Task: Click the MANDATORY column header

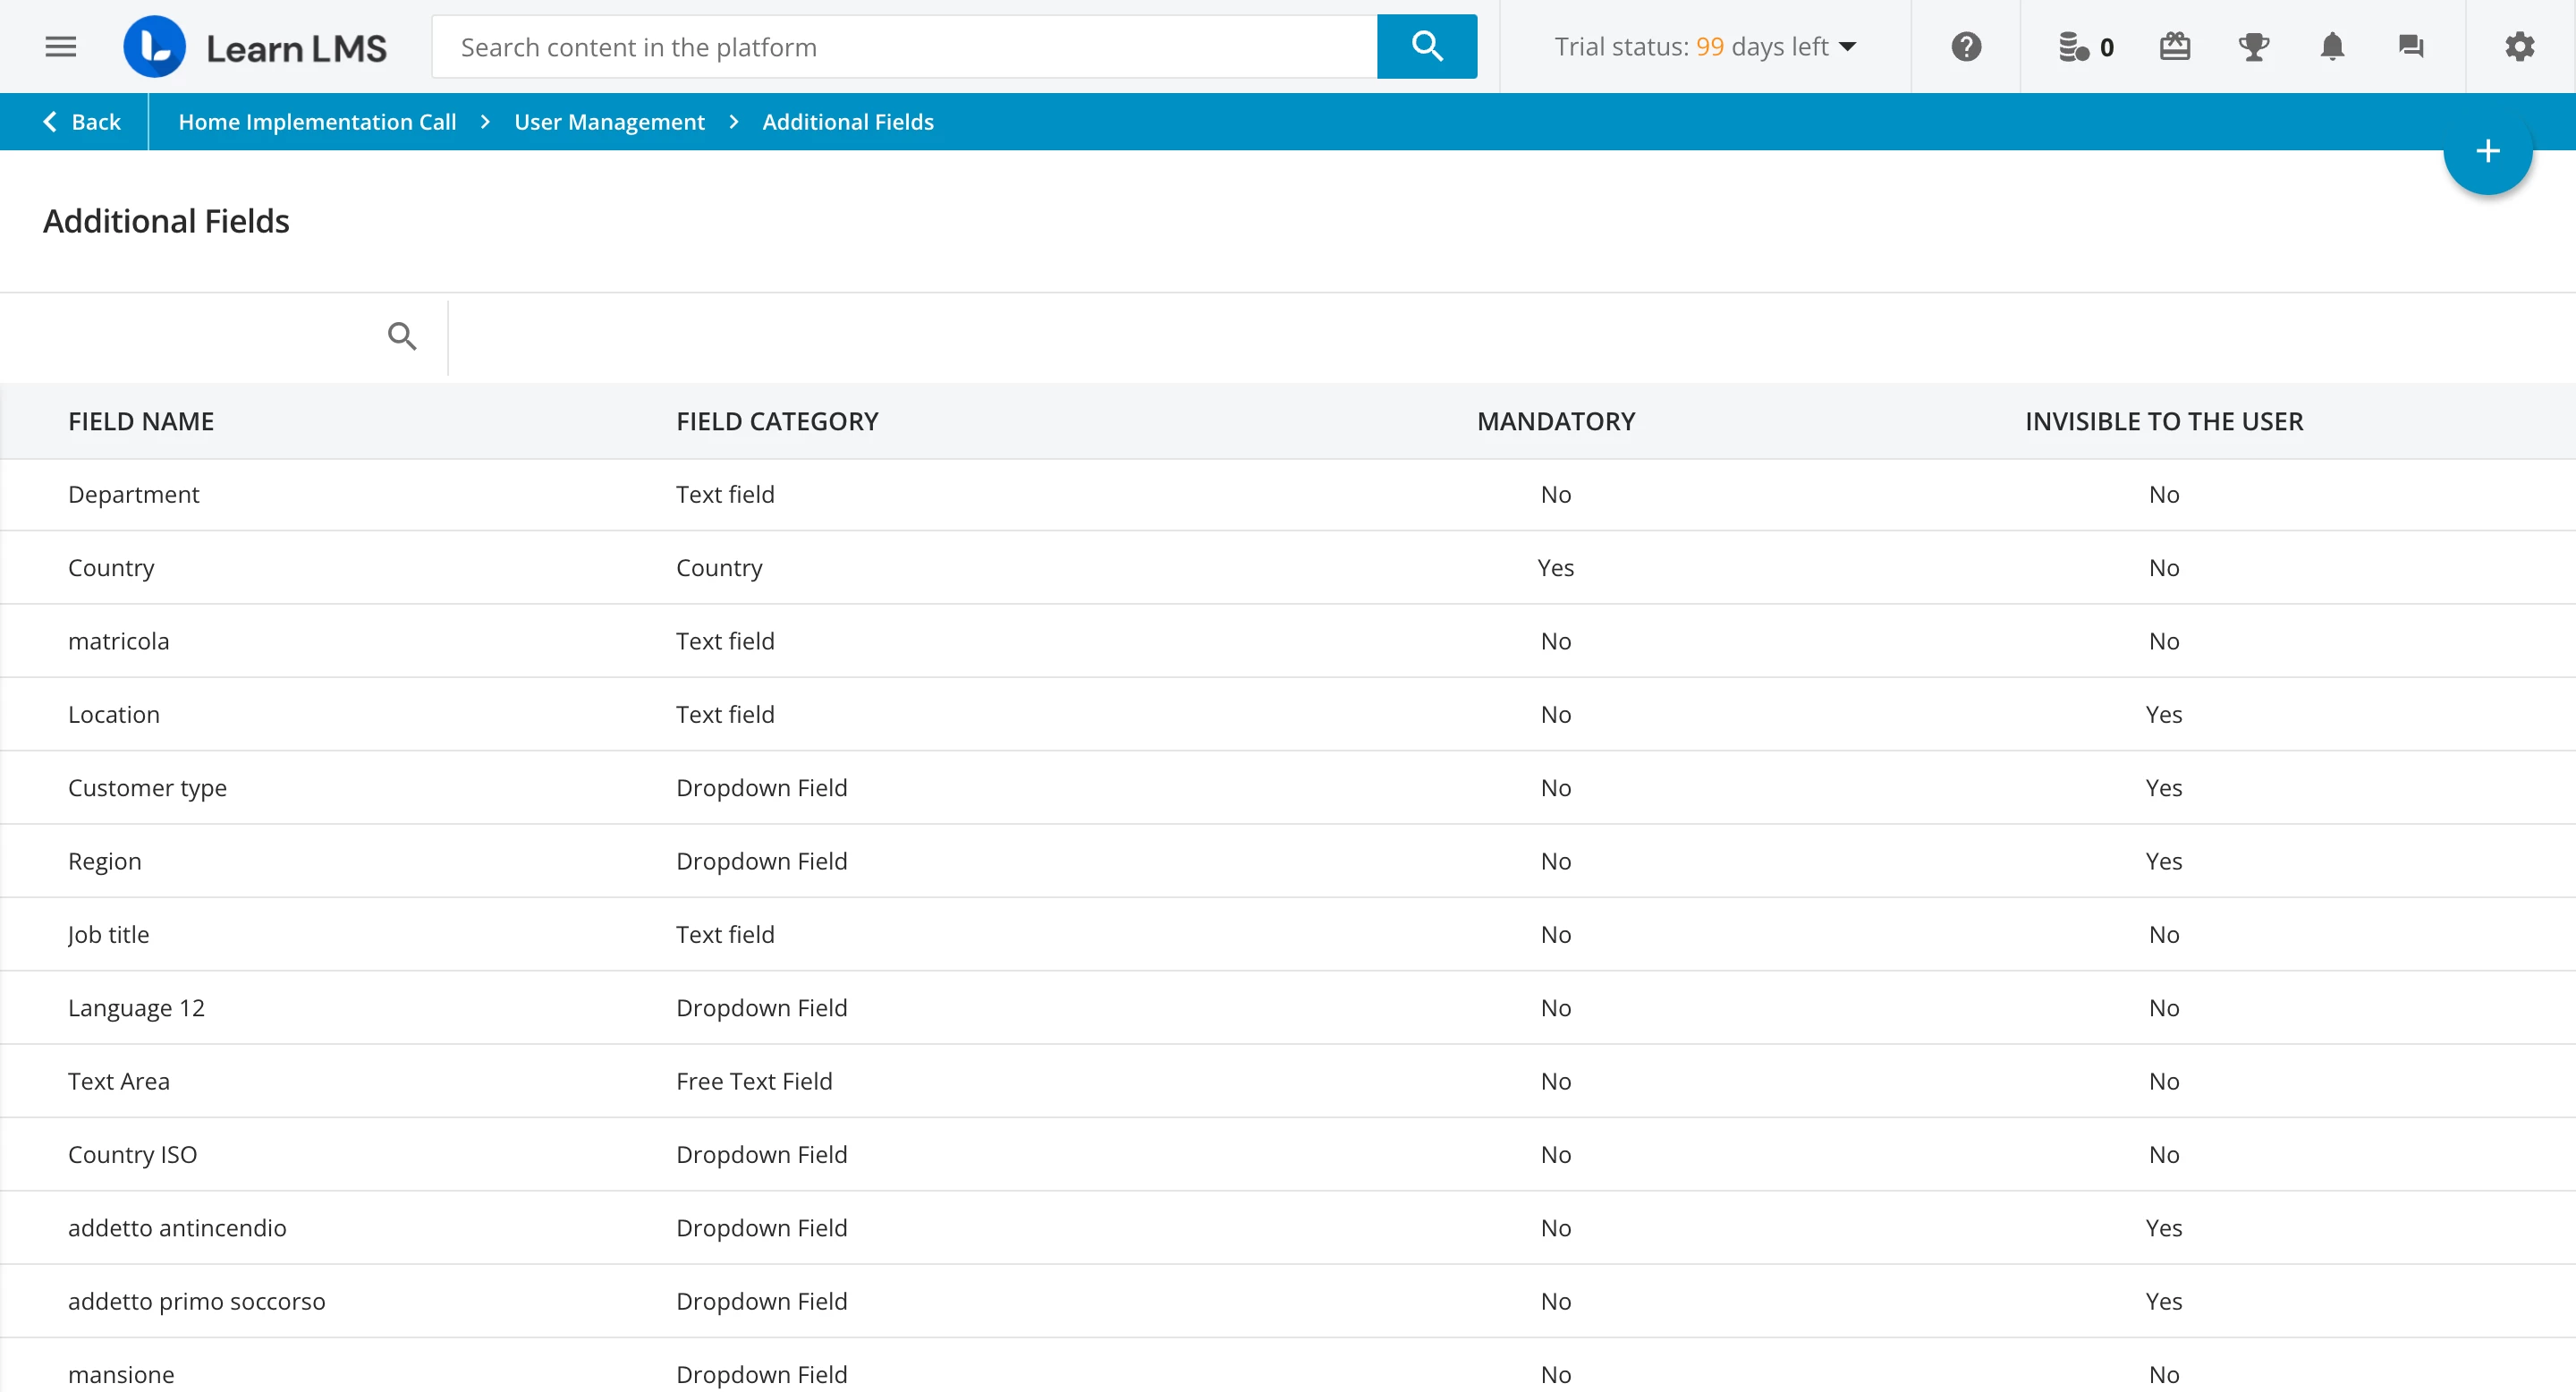Action: pyautogui.click(x=1555, y=421)
